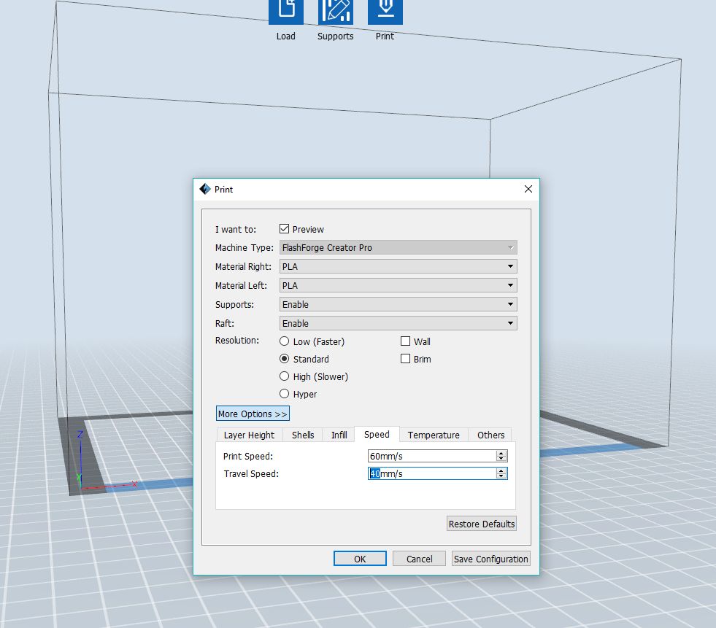Increase Print Speed with up arrow
The height and width of the screenshot is (628, 716).
(501, 453)
